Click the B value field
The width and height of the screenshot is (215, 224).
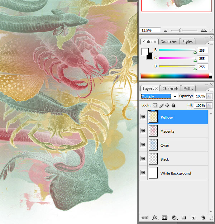pos(202,67)
